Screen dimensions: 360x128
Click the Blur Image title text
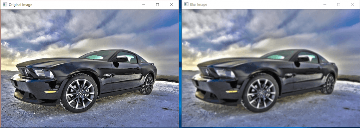coord(198,5)
